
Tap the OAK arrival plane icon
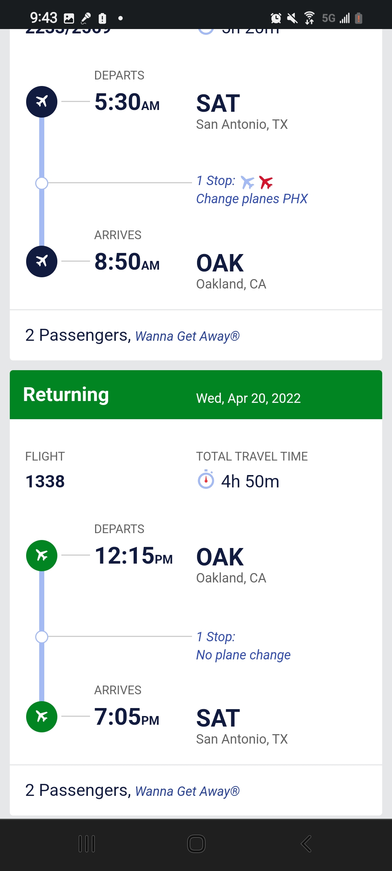pos(42,261)
